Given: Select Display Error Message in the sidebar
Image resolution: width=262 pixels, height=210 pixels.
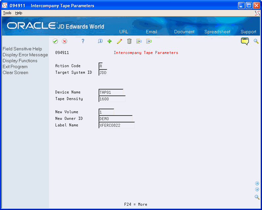Looking at the screenshot, I should tap(25, 55).
